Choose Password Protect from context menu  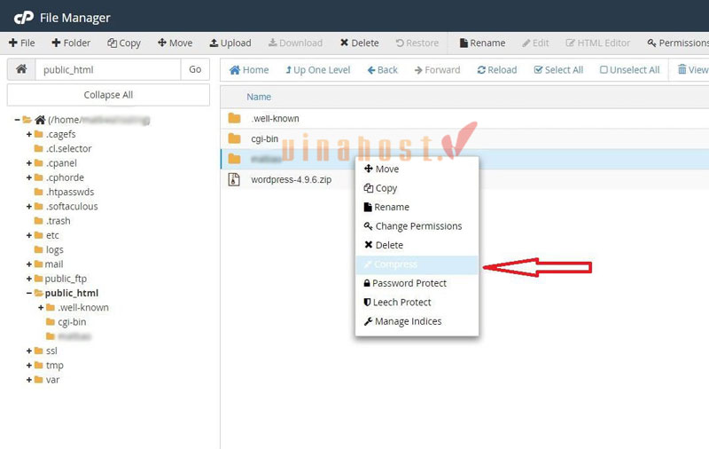[417, 283]
